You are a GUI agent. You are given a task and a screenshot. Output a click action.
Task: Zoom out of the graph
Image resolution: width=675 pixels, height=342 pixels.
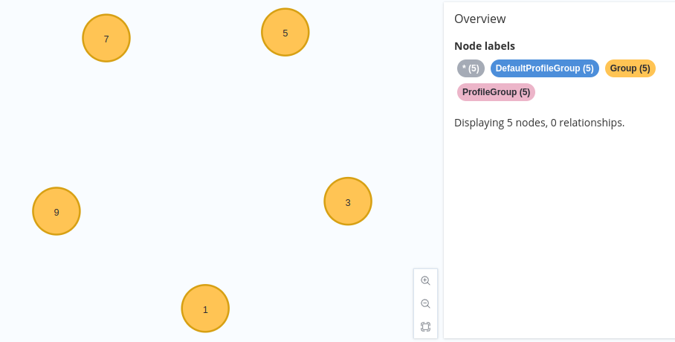point(425,303)
